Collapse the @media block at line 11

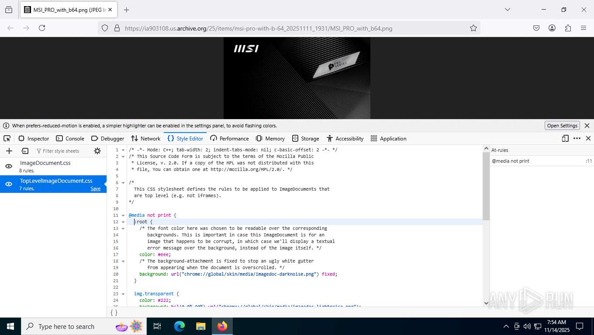123,215
